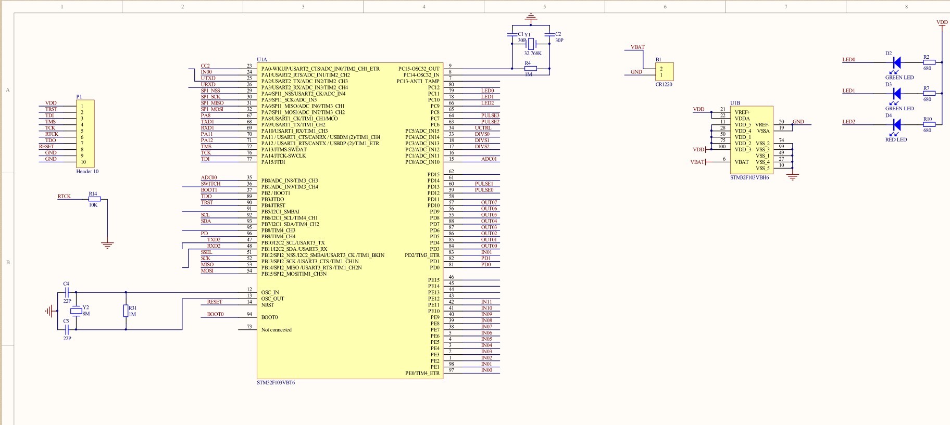950x425 pixels.
Task: Click the VREF+ pin name on U1B
Action: click(x=742, y=112)
